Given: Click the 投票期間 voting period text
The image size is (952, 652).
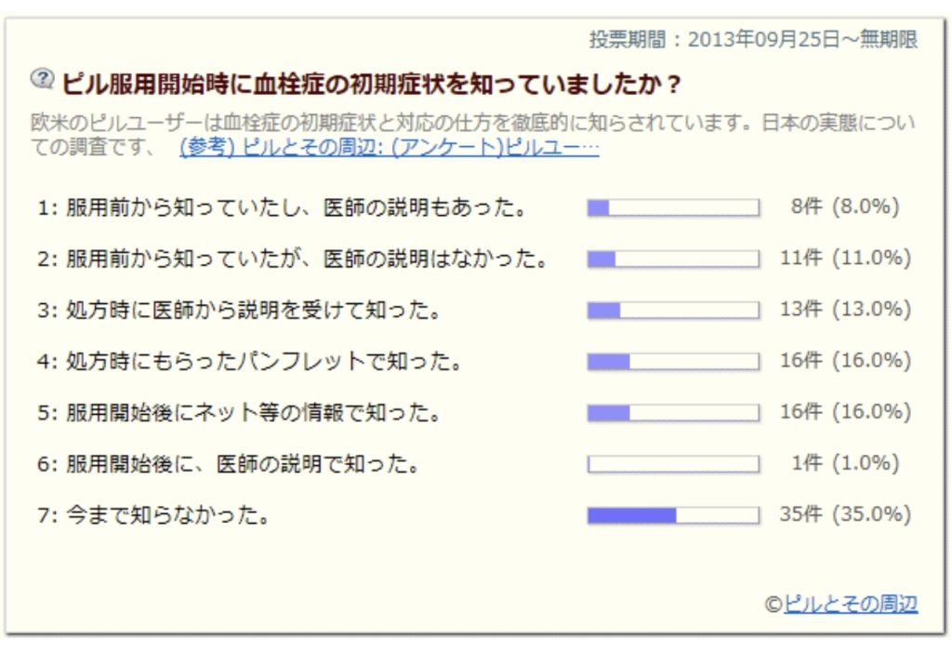Looking at the screenshot, I should click(x=753, y=40).
